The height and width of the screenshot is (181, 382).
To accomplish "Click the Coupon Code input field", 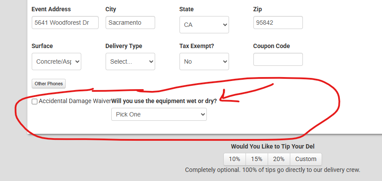I will (x=278, y=59).
